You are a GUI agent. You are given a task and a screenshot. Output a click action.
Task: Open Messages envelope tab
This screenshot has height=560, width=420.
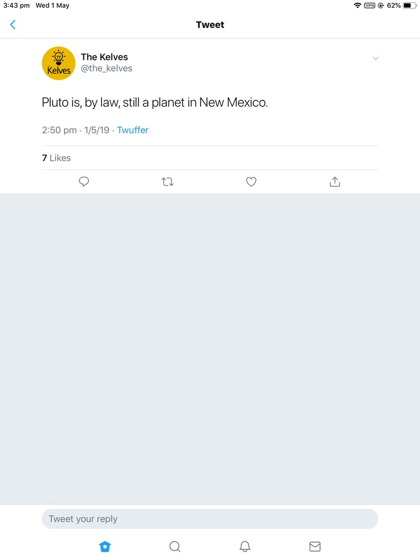(315, 547)
